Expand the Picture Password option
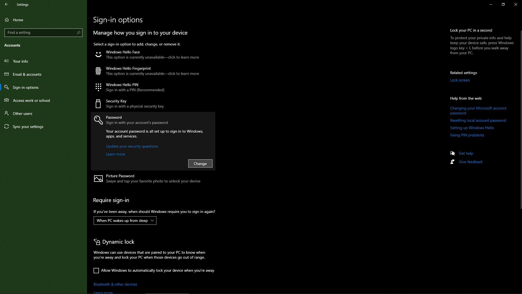Screen dimensions: 522x294 153,179
